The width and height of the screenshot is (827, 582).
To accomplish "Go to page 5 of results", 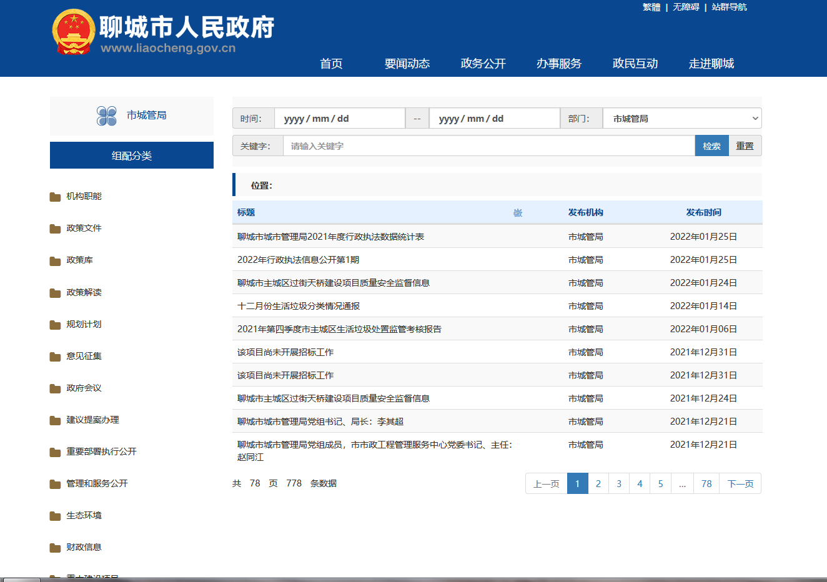I will 660,483.
